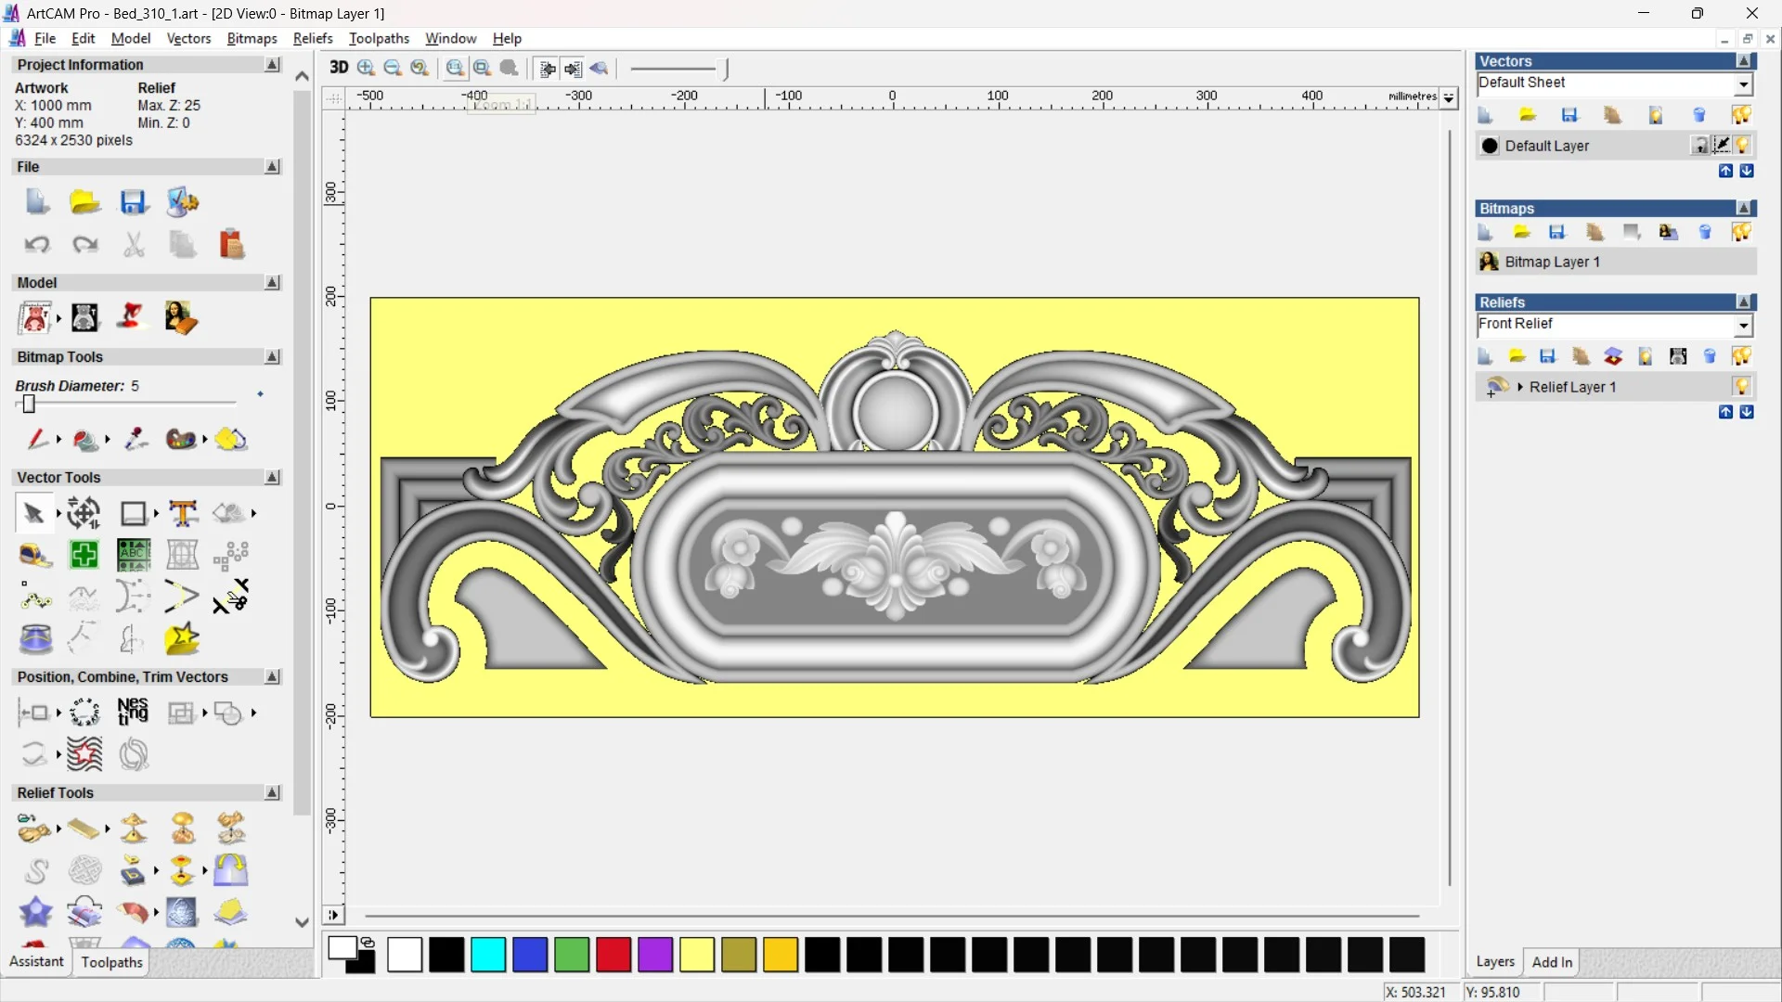Collapse the Vector Tools section
This screenshot has width=1782, height=1002.
(x=272, y=477)
